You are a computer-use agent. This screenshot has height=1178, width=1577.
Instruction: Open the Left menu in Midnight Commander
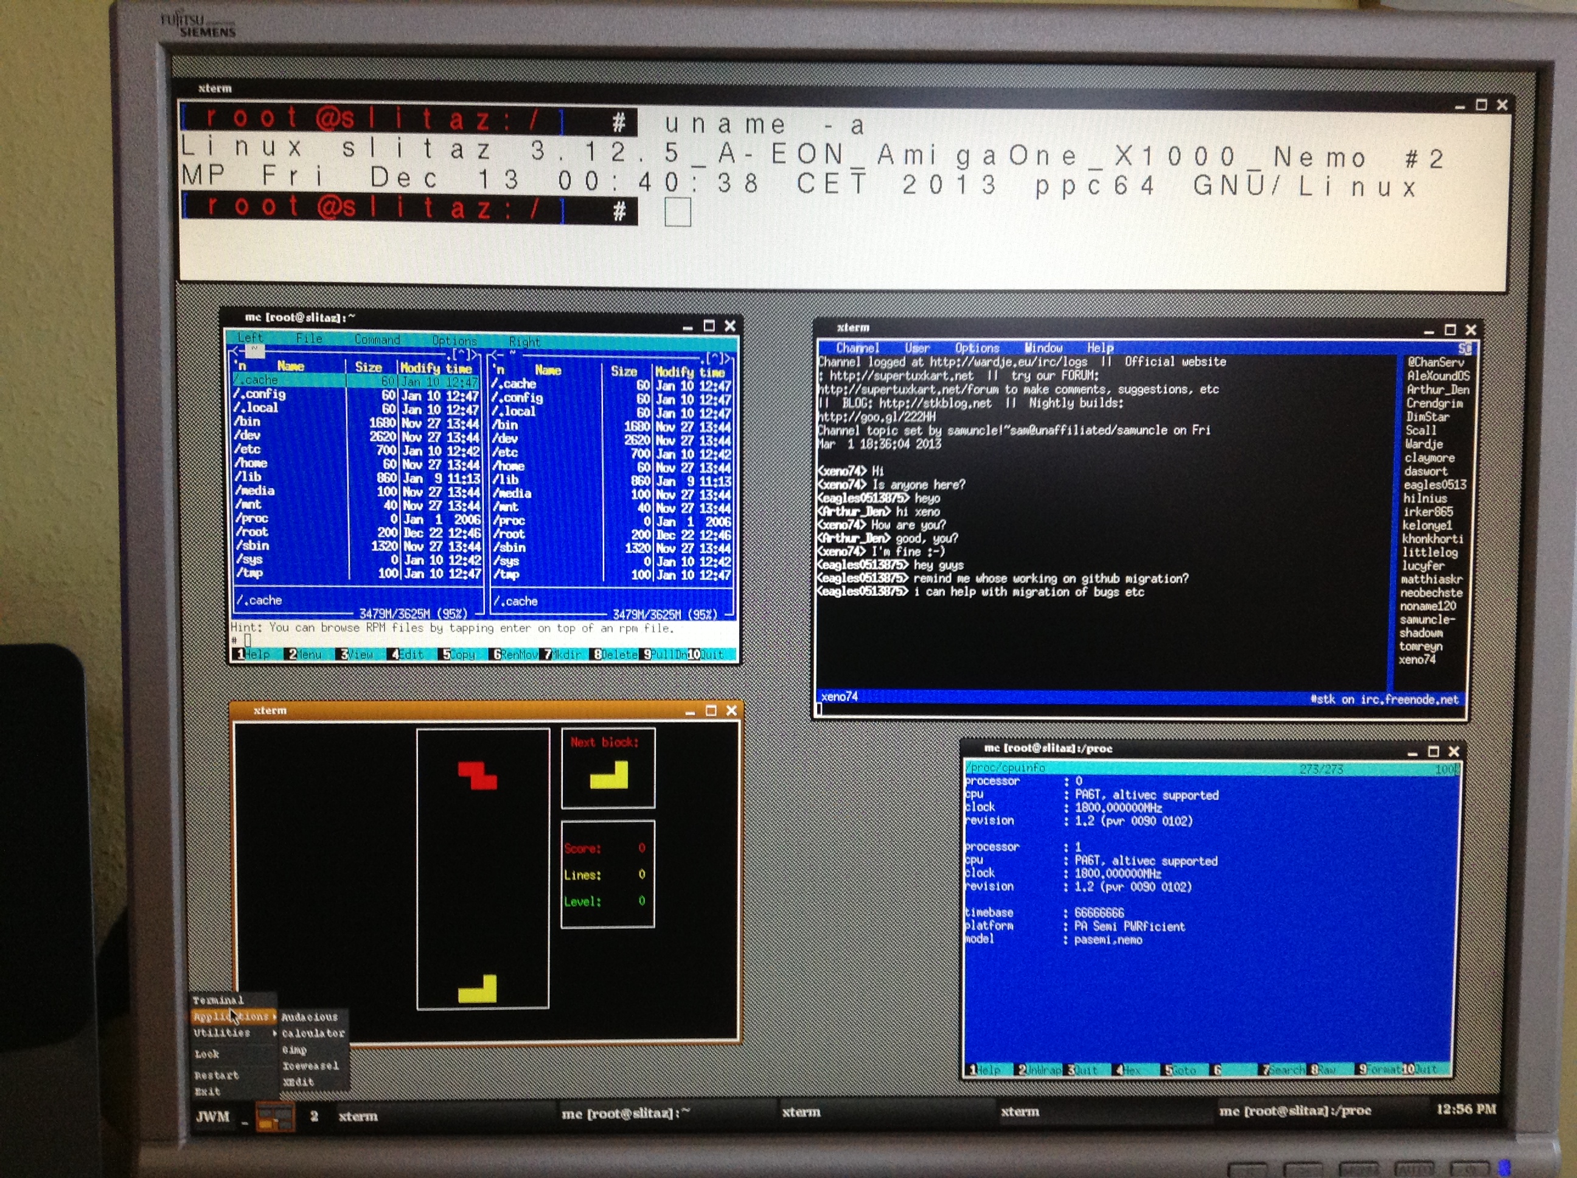point(250,337)
